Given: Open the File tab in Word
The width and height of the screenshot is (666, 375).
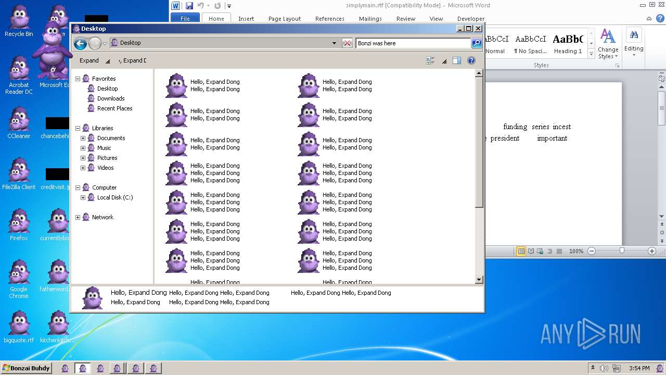Looking at the screenshot, I should pyautogui.click(x=185, y=18).
